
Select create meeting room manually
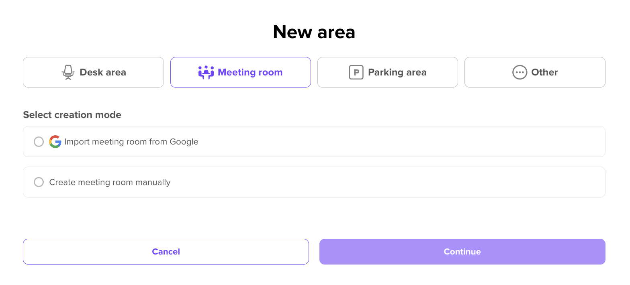coord(39,182)
